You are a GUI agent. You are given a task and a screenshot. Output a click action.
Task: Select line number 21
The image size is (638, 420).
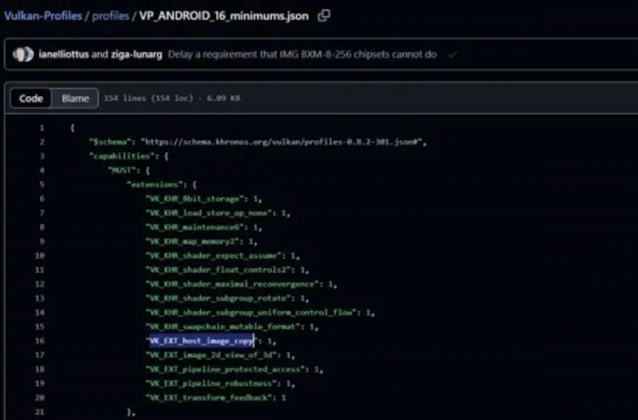[x=39, y=411]
